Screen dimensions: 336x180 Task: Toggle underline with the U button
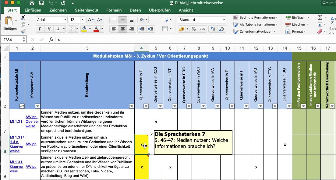[58, 29]
